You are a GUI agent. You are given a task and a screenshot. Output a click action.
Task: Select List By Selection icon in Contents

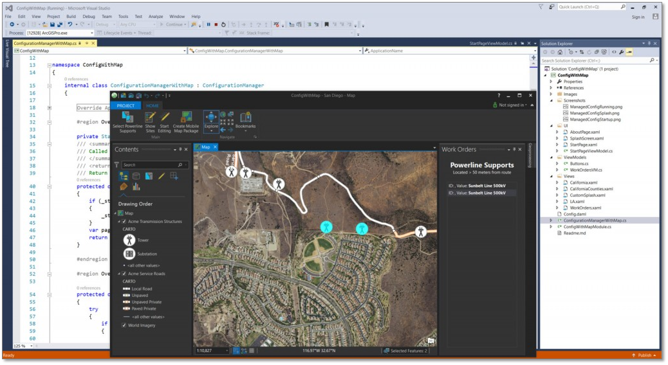point(149,176)
